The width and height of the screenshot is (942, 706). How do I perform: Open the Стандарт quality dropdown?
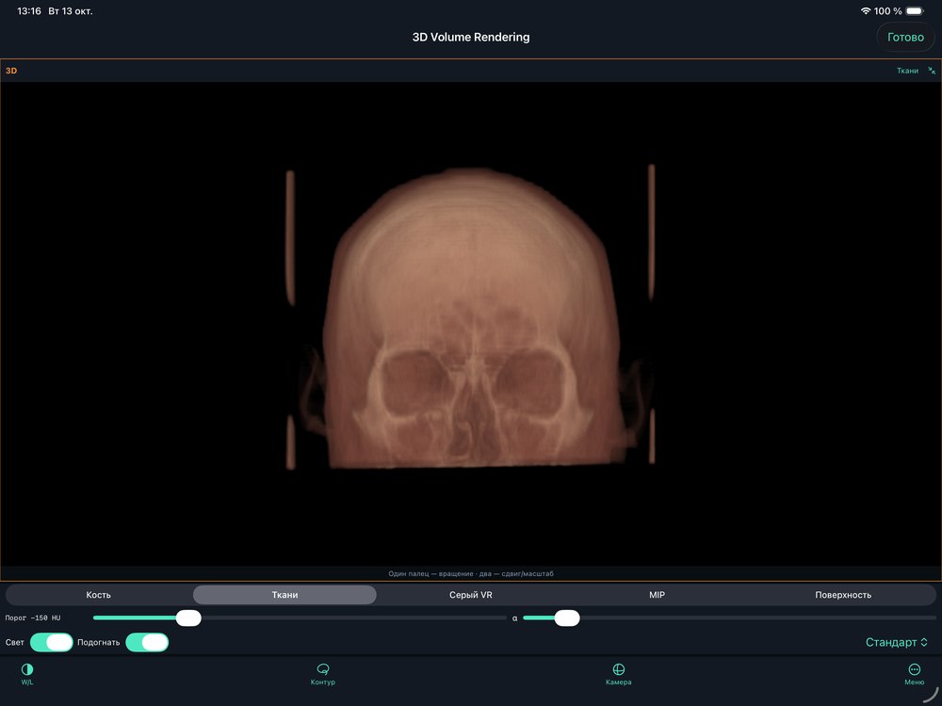897,642
